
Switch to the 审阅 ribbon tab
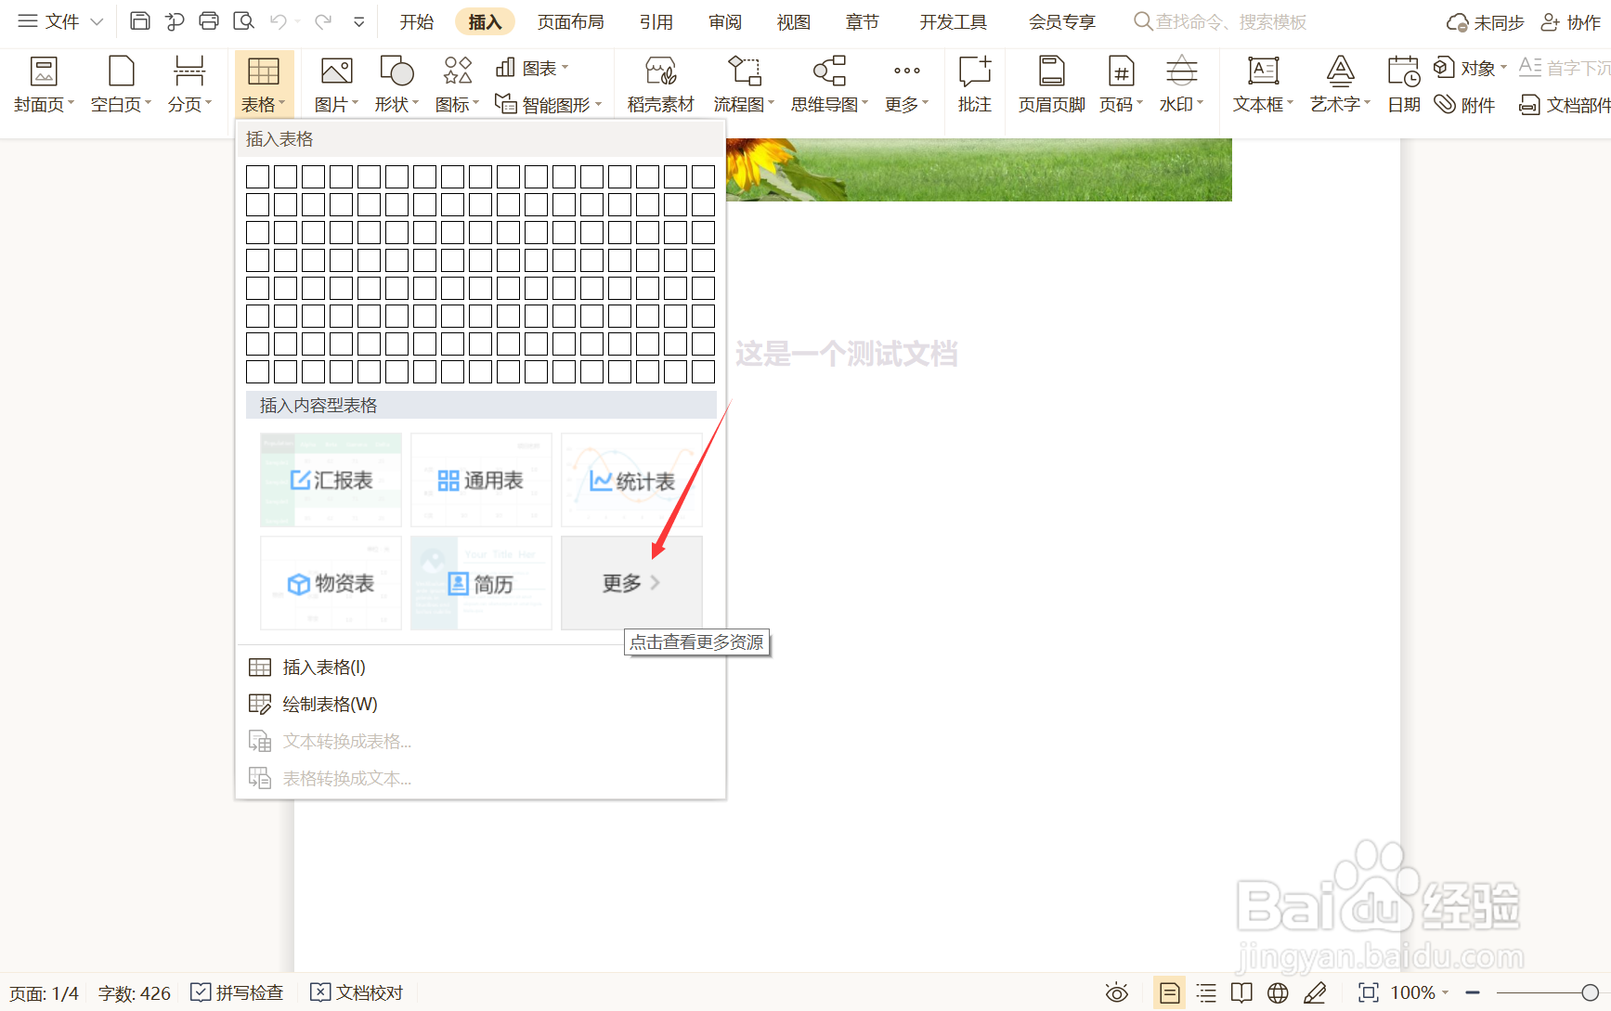723,20
